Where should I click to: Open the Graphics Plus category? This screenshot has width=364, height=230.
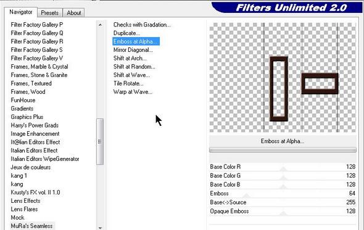(27, 117)
